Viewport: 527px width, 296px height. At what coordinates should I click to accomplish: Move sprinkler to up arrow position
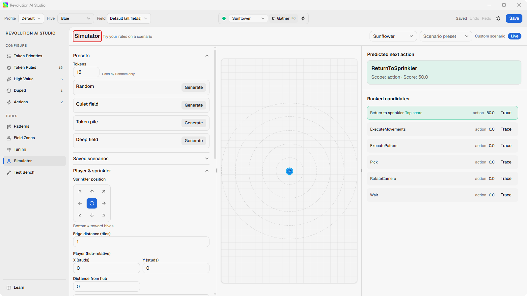pyautogui.click(x=92, y=191)
